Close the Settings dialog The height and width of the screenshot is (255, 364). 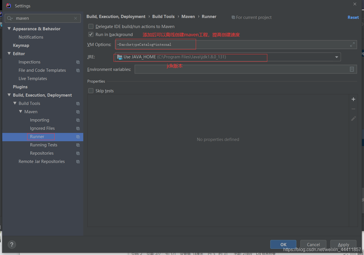point(355,4)
